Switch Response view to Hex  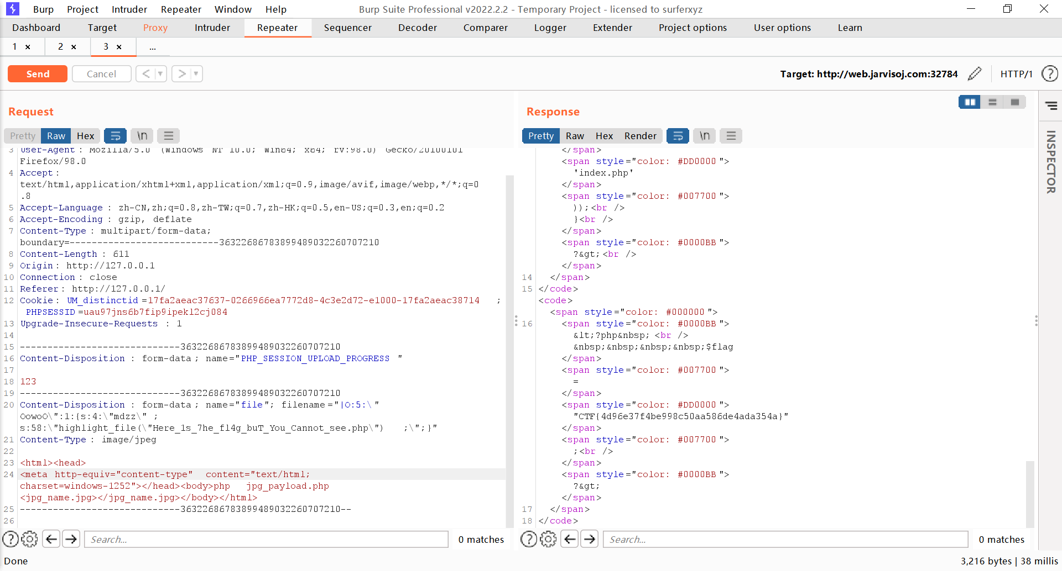point(604,136)
